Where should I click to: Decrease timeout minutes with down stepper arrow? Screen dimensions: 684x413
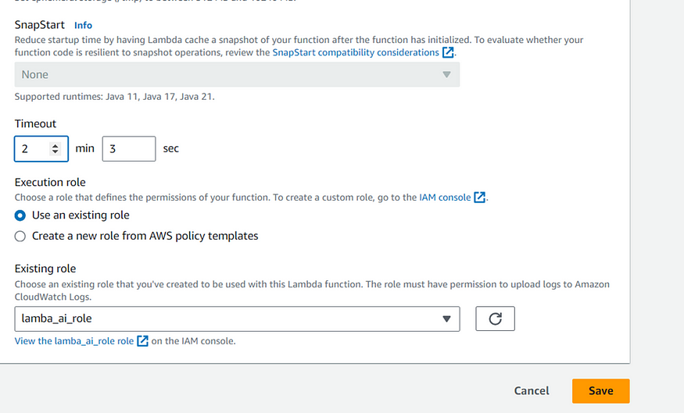click(x=55, y=151)
